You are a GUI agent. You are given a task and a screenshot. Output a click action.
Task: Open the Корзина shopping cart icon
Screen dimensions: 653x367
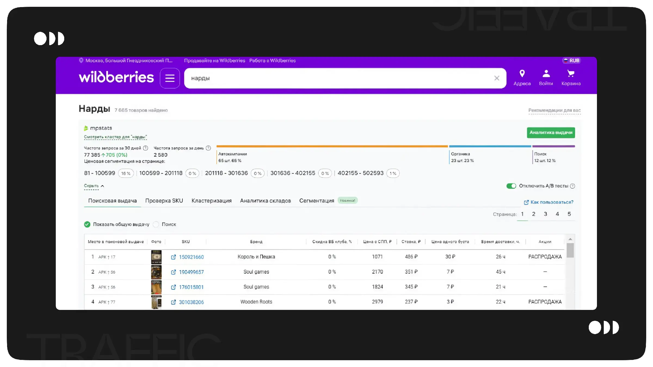571,74
